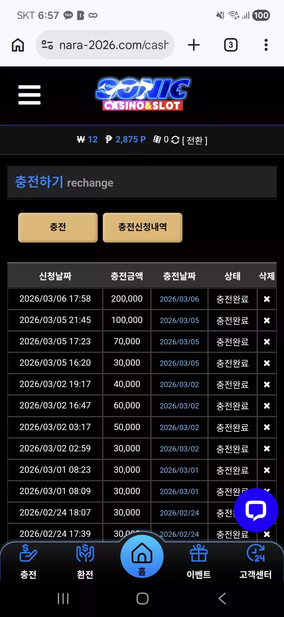Tap the Android back navigation button
The height and width of the screenshot is (617, 284).
(222, 598)
